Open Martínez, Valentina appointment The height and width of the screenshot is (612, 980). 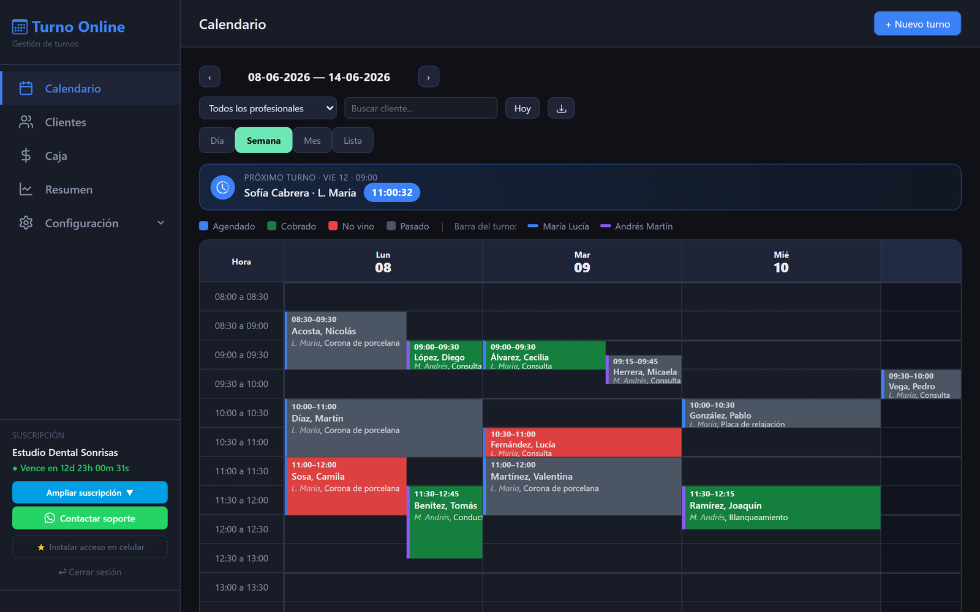click(x=582, y=486)
